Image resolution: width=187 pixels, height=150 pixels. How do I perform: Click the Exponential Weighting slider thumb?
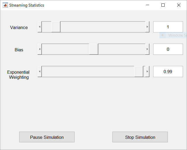pos(139,72)
